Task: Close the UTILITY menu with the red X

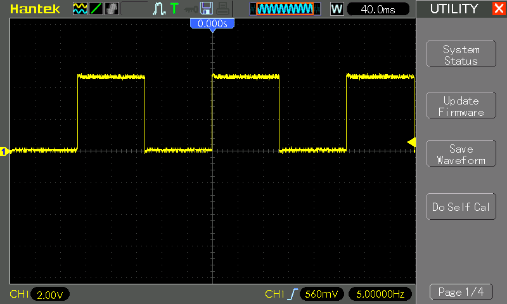Action: coord(499,8)
